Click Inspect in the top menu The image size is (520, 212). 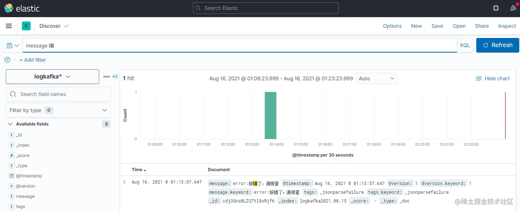point(507,26)
